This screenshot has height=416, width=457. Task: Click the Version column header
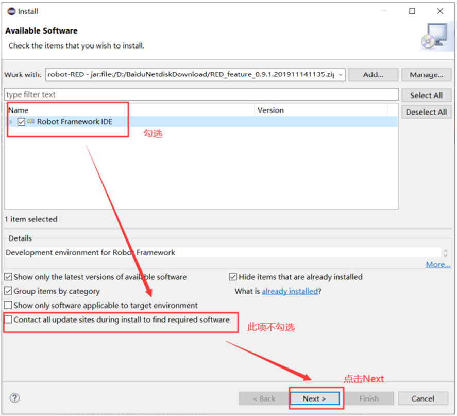[321, 110]
